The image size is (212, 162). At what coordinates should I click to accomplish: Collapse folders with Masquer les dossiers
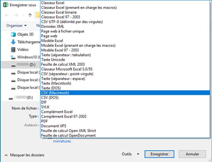(x=25, y=155)
